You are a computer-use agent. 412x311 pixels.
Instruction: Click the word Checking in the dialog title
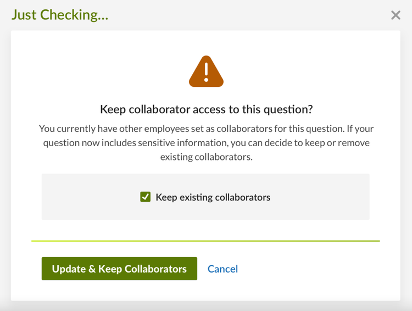(x=74, y=15)
